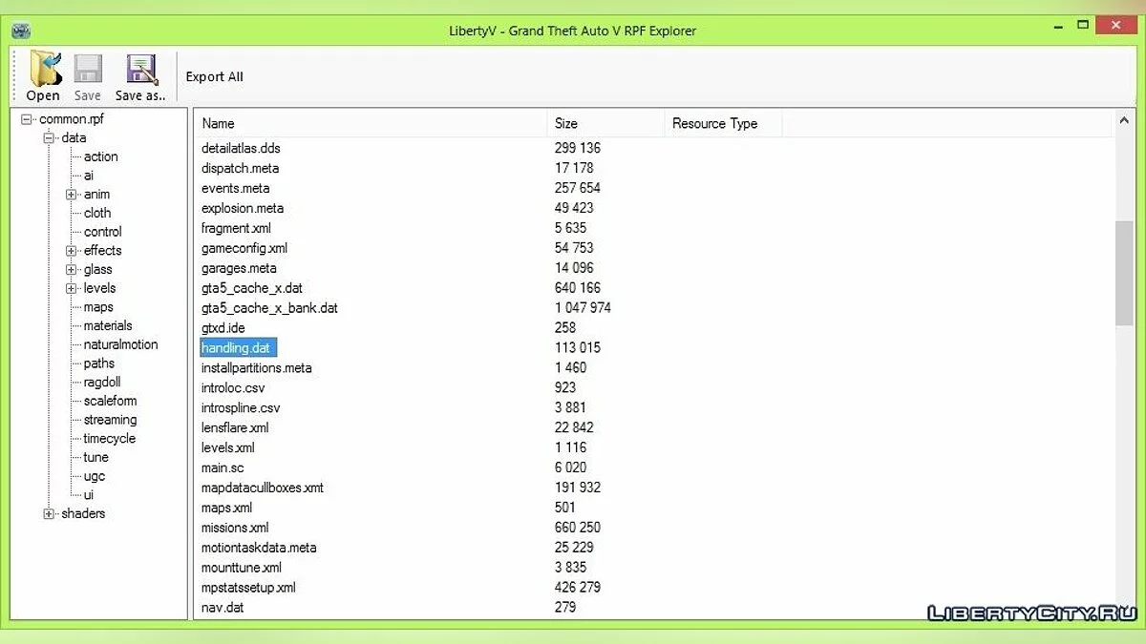This screenshot has width=1146, height=644.
Task: Expand the effects folder node
Action: [x=72, y=251]
